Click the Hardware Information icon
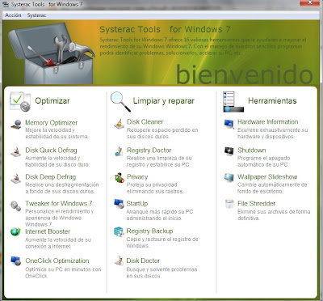The width and height of the screenshot is (323, 301). coord(229,124)
